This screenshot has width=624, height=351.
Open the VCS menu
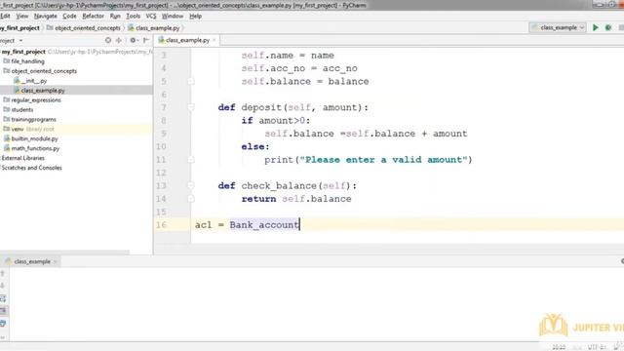tap(151, 16)
